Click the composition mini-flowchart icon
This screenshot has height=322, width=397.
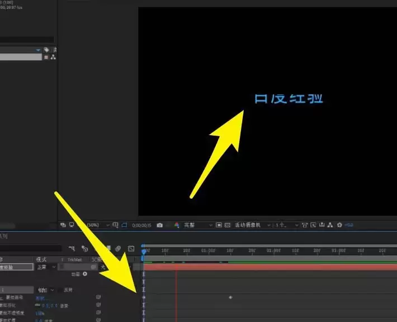[72, 249]
